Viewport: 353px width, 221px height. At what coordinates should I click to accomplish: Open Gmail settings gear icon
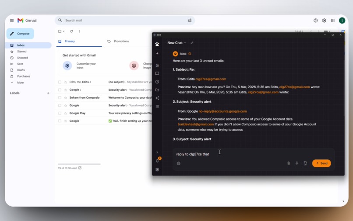tap(324, 21)
